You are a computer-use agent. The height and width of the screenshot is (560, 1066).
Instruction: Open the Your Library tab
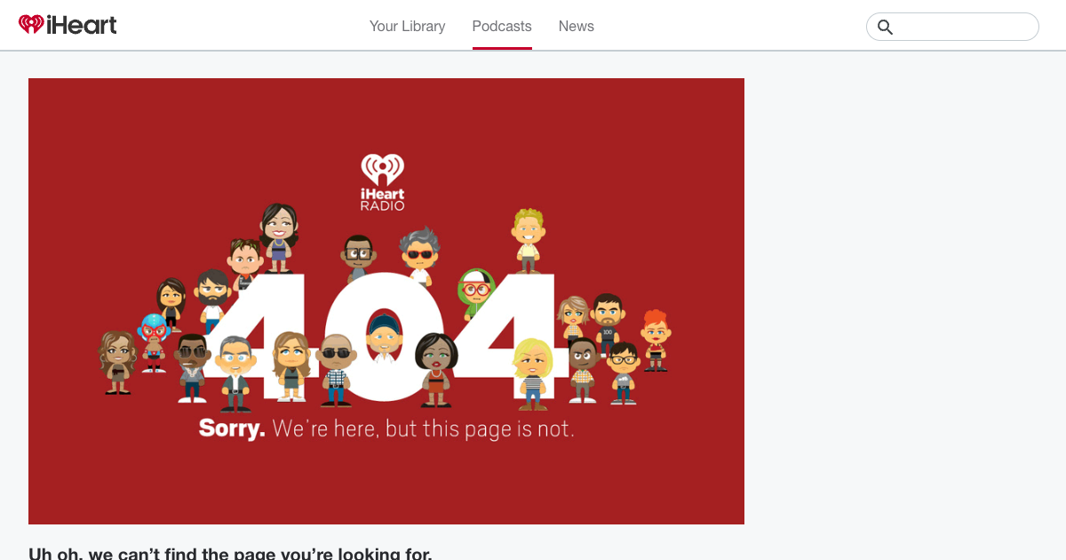pyautogui.click(x=407, y=26)
